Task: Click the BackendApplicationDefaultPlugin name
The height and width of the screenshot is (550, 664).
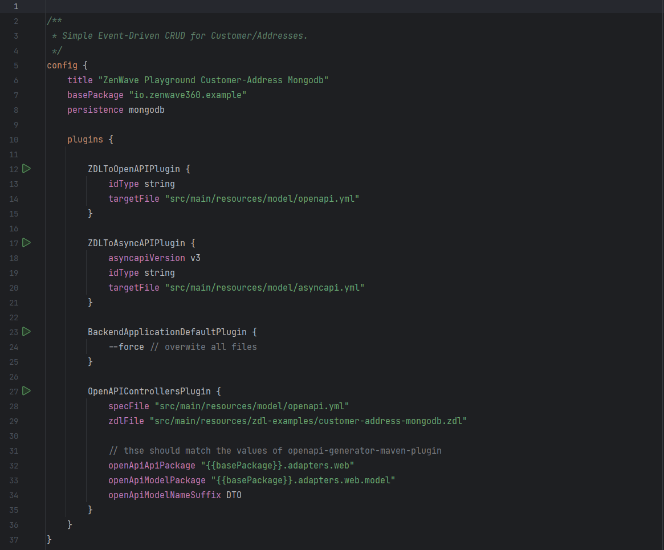Action: [167, 332]
